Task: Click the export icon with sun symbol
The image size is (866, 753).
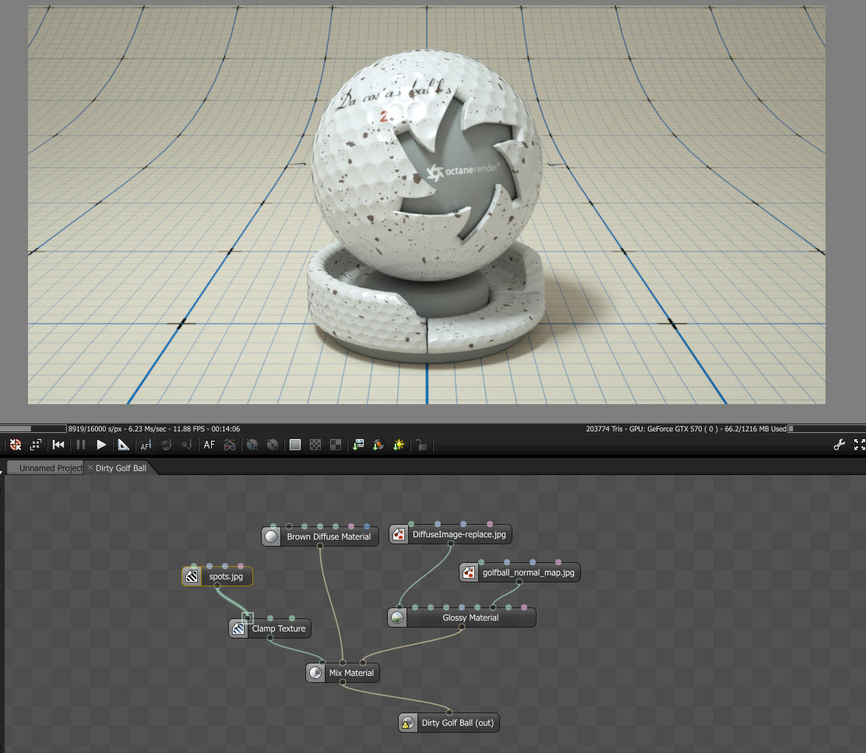Action: [x=399, y=445]
